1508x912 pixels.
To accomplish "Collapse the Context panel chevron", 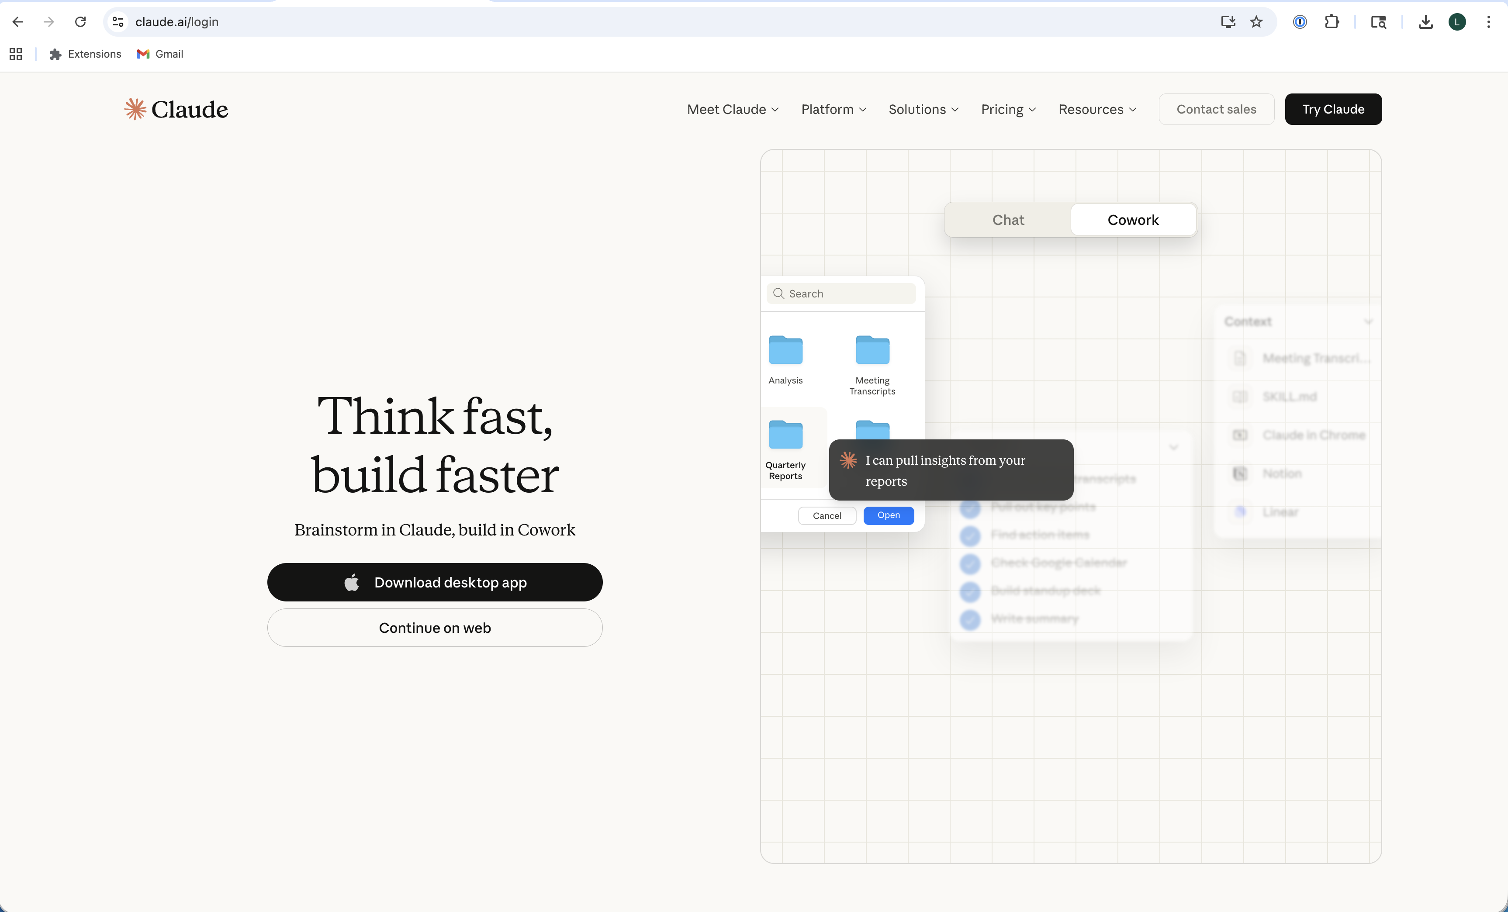I will 1369,321.
